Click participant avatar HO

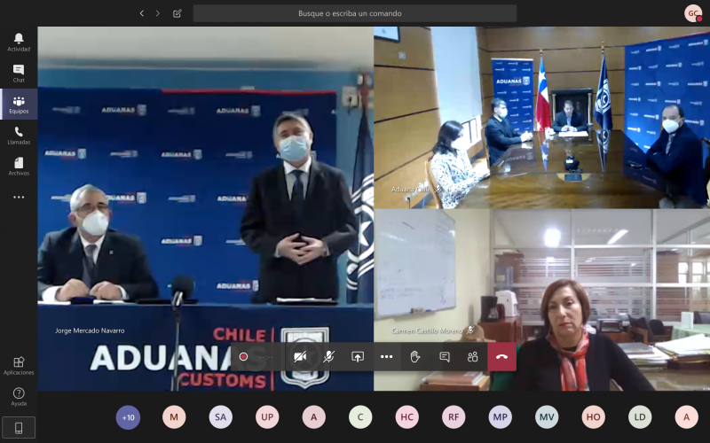point(594,417)
